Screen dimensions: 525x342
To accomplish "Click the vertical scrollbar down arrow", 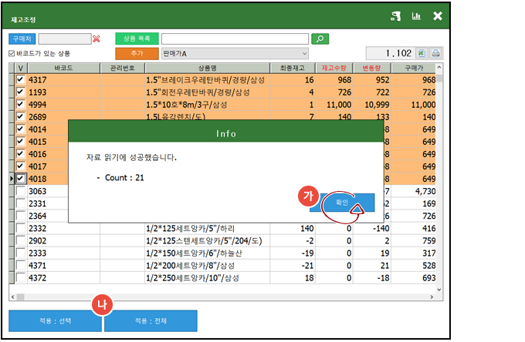I will [x=439, y=290].
